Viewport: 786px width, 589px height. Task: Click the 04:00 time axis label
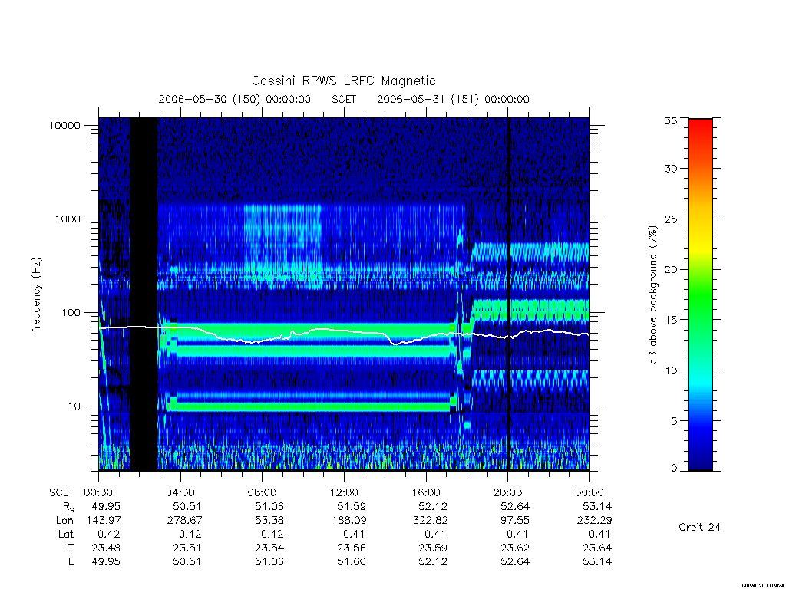(x=180, y=492)
